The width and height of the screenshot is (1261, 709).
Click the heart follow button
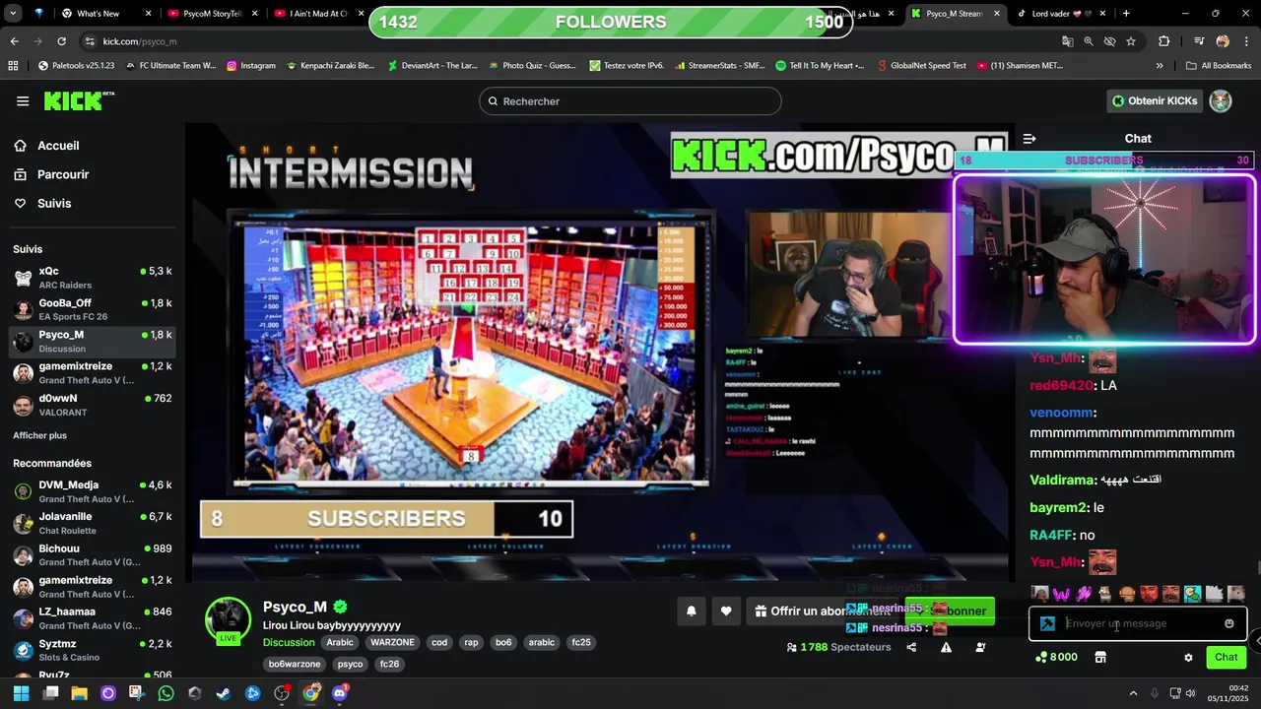[x=726, y=612]
